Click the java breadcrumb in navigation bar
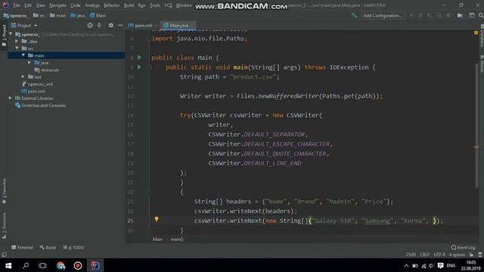 tap(78, 15)
